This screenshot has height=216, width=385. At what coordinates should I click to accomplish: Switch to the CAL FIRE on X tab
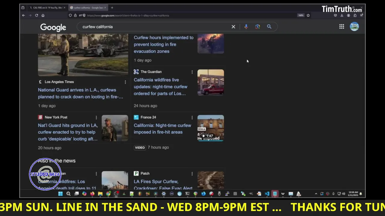tap(48, 7)
